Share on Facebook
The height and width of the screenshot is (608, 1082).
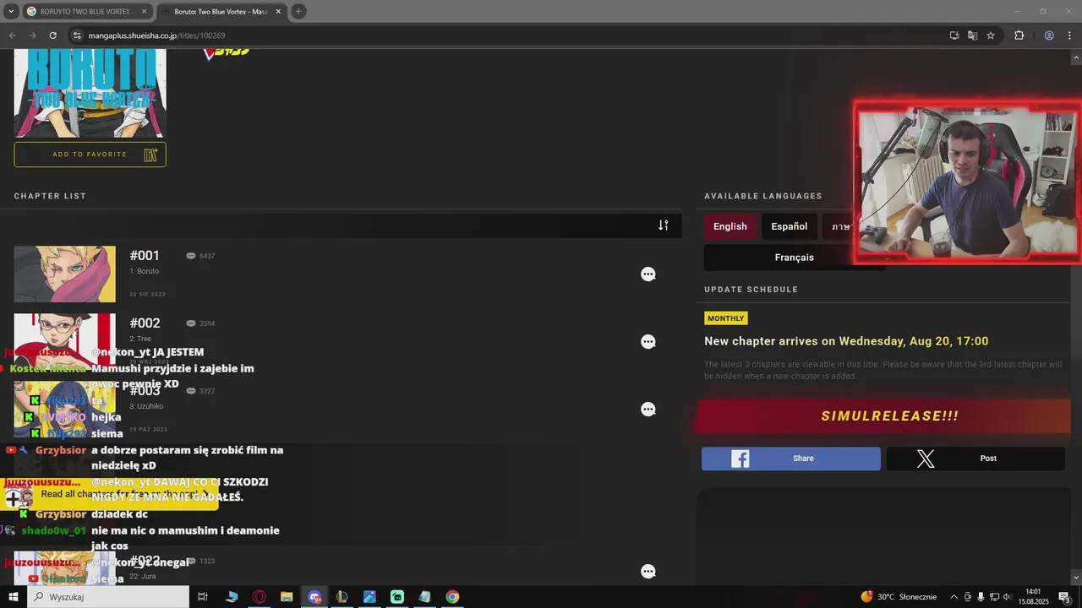pyautogui.click(x=791, y=459)
